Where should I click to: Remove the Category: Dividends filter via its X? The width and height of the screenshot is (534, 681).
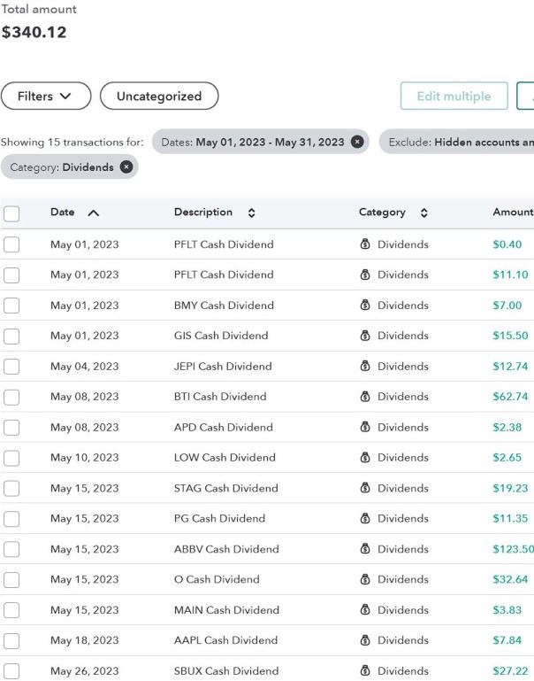126,166
